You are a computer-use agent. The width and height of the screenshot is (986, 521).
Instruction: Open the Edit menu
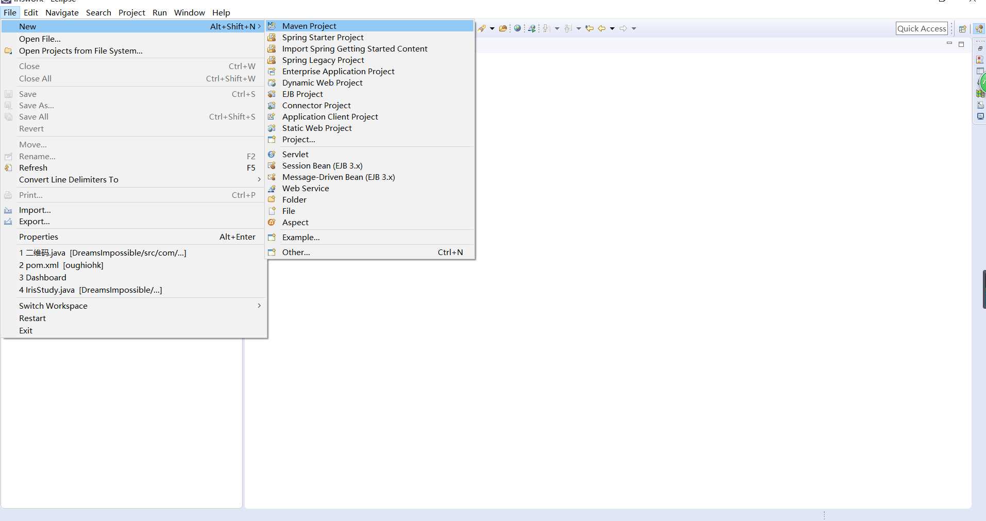point(31,12)
